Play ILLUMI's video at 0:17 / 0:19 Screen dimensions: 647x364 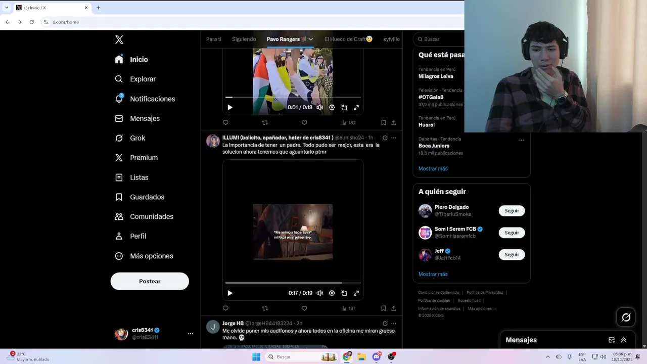230,293
